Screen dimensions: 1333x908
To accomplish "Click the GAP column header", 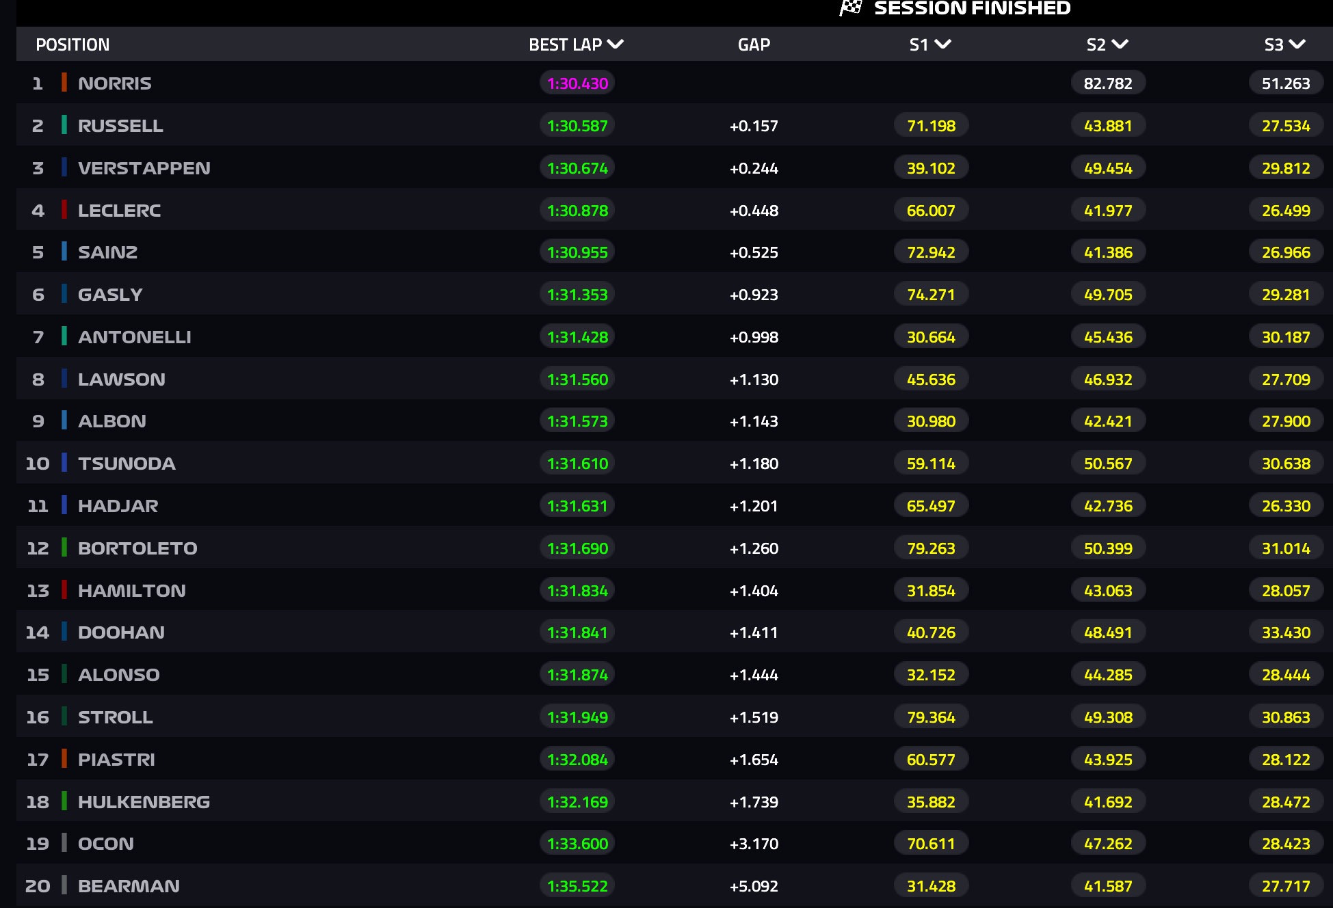I will pyautogui.click(x=754, y=44).
